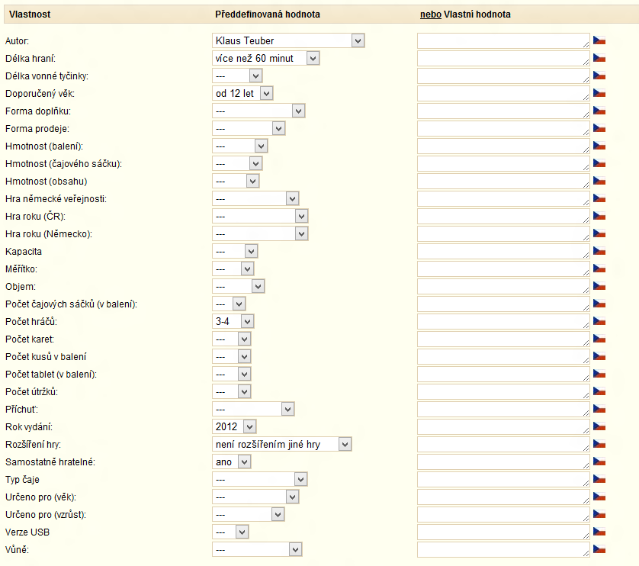Click the flag icon in Příchuť row
Screen dimensions: 639x566
[599, 409]
